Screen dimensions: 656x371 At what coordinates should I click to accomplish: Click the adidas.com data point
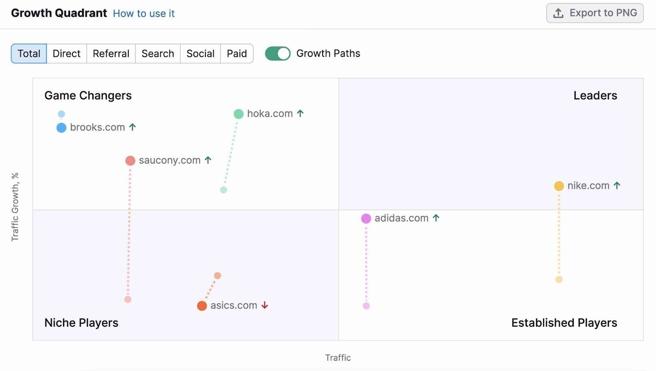pyautogui.click(x=366, y=218)
